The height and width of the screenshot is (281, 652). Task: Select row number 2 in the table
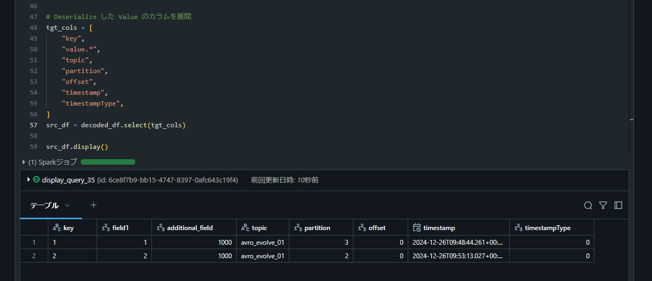pos(34,256)
